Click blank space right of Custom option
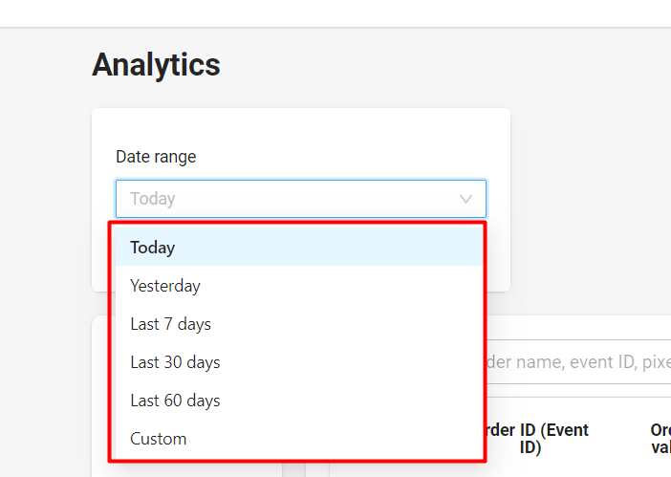671x477 pixels. [x=334, y=439]
